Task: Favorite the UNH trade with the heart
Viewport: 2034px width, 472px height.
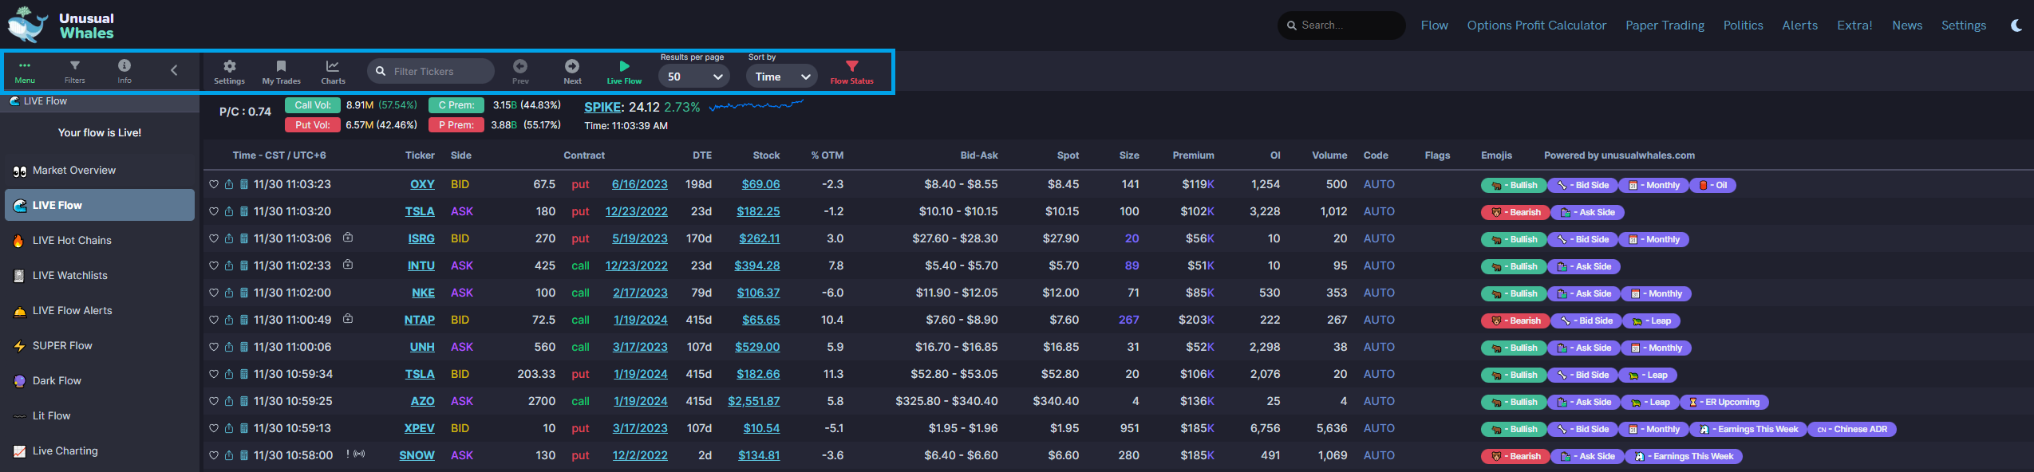Action: pyautogui.click(x=214, y=347)
